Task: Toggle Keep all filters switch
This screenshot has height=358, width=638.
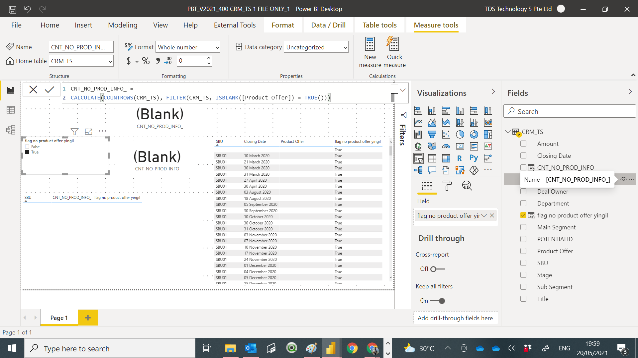Action: pos(437,301)
